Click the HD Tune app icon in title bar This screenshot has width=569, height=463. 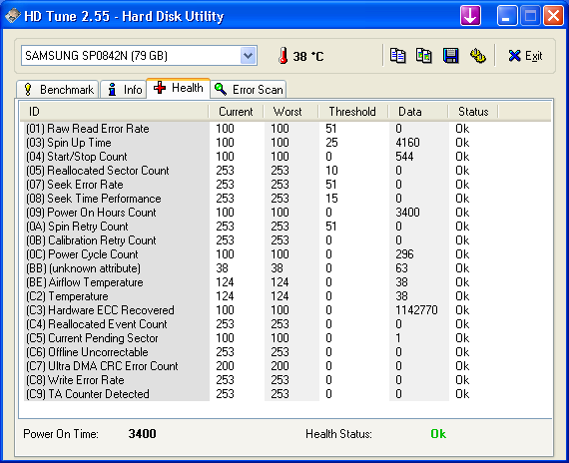13,16
